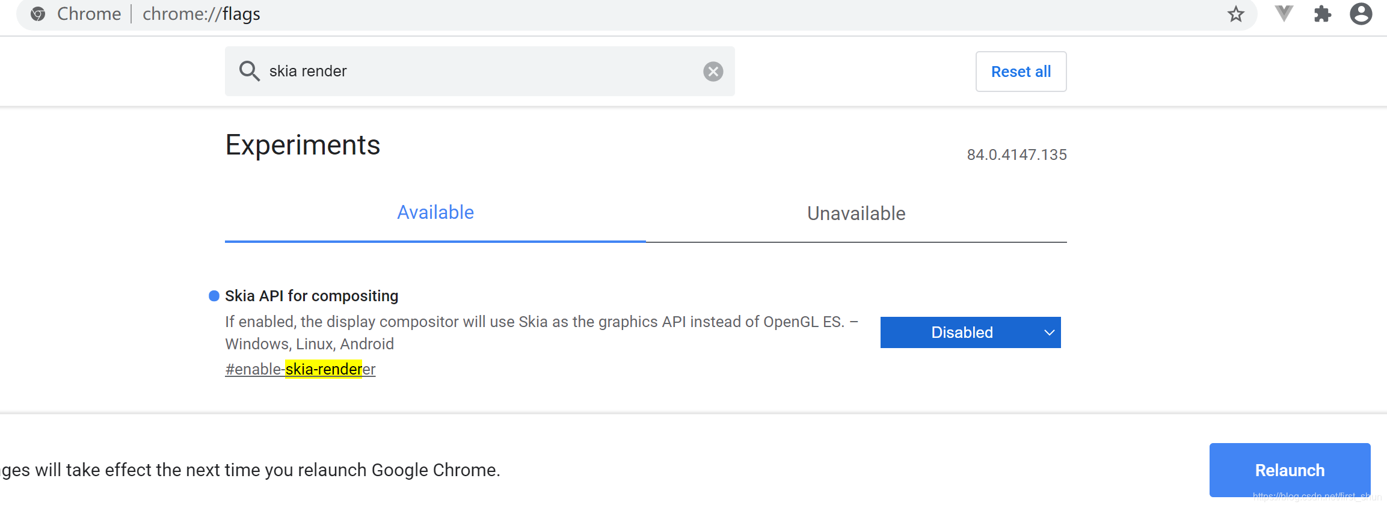Click the dropdown chevron arrow for Skia flag
Viewport: 1387px width, 508px height.
pyautogui.click(x=1049, y=332)
